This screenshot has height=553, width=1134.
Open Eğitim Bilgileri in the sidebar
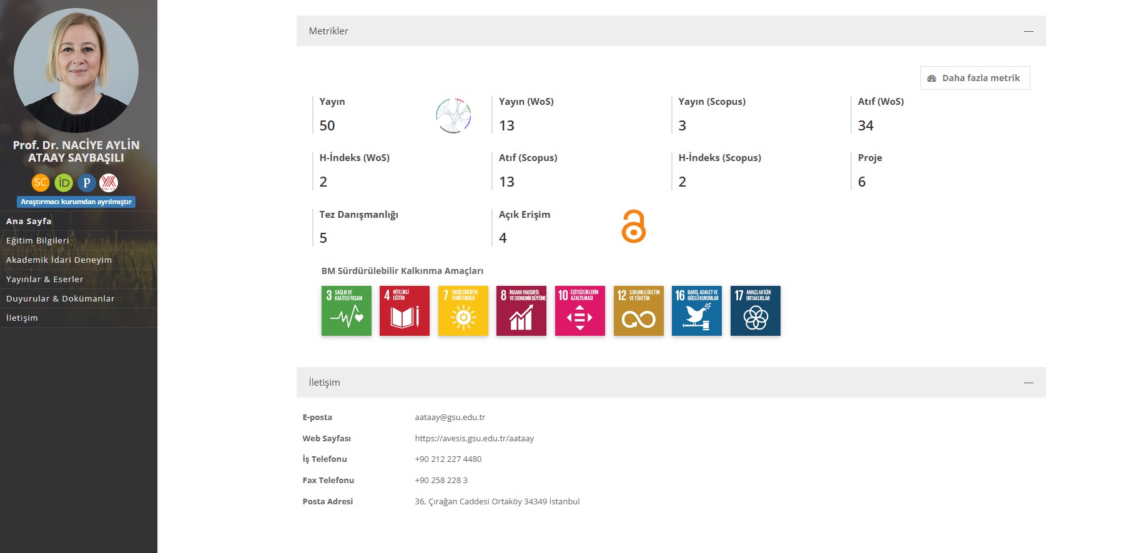coord(38,240)
